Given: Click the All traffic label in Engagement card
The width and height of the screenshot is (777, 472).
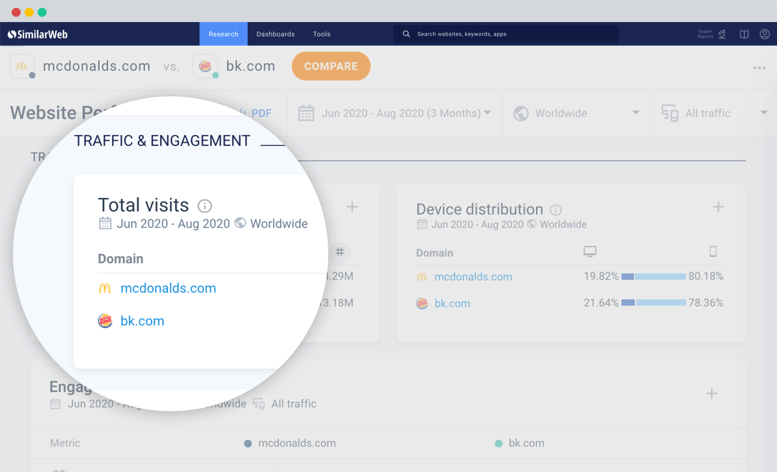Looking at the screenshot, I should coord(294,404).
